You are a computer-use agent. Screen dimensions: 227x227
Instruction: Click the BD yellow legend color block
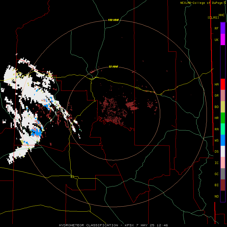pyautogui.click(x=223, y=107)
